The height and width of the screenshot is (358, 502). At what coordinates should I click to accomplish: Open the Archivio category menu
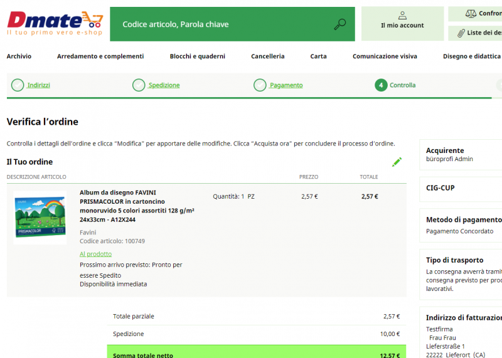[19, 56]
